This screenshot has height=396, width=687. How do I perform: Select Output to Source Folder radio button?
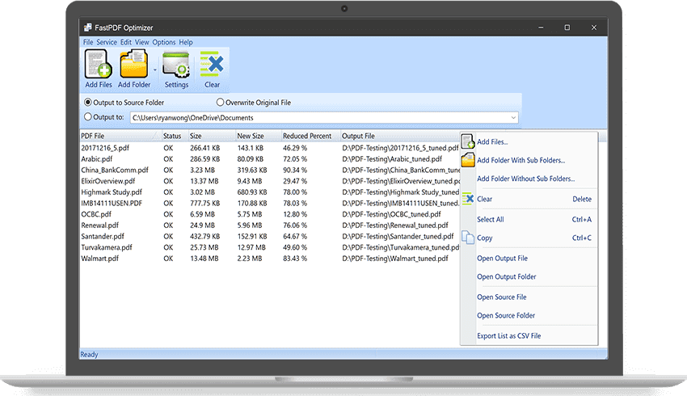(x=88, y=102)
